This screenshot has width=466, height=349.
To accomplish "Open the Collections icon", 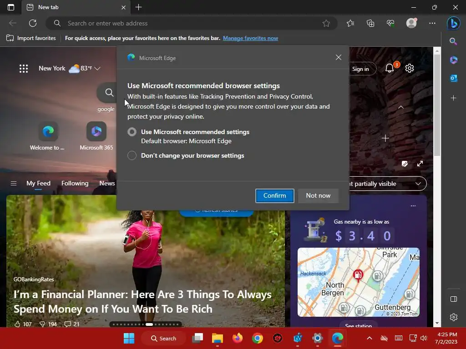I will click(x=370, y=23).
